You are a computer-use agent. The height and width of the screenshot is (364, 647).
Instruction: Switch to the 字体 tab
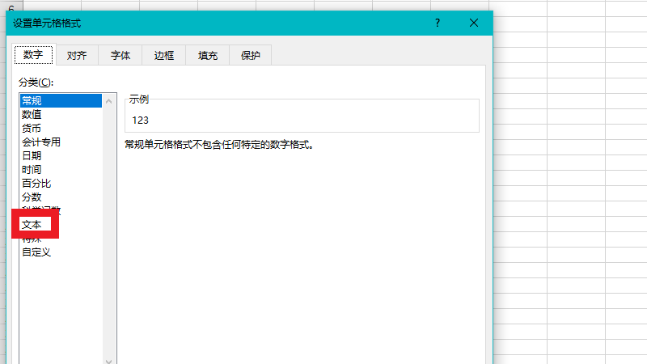[x=121, y=56]
